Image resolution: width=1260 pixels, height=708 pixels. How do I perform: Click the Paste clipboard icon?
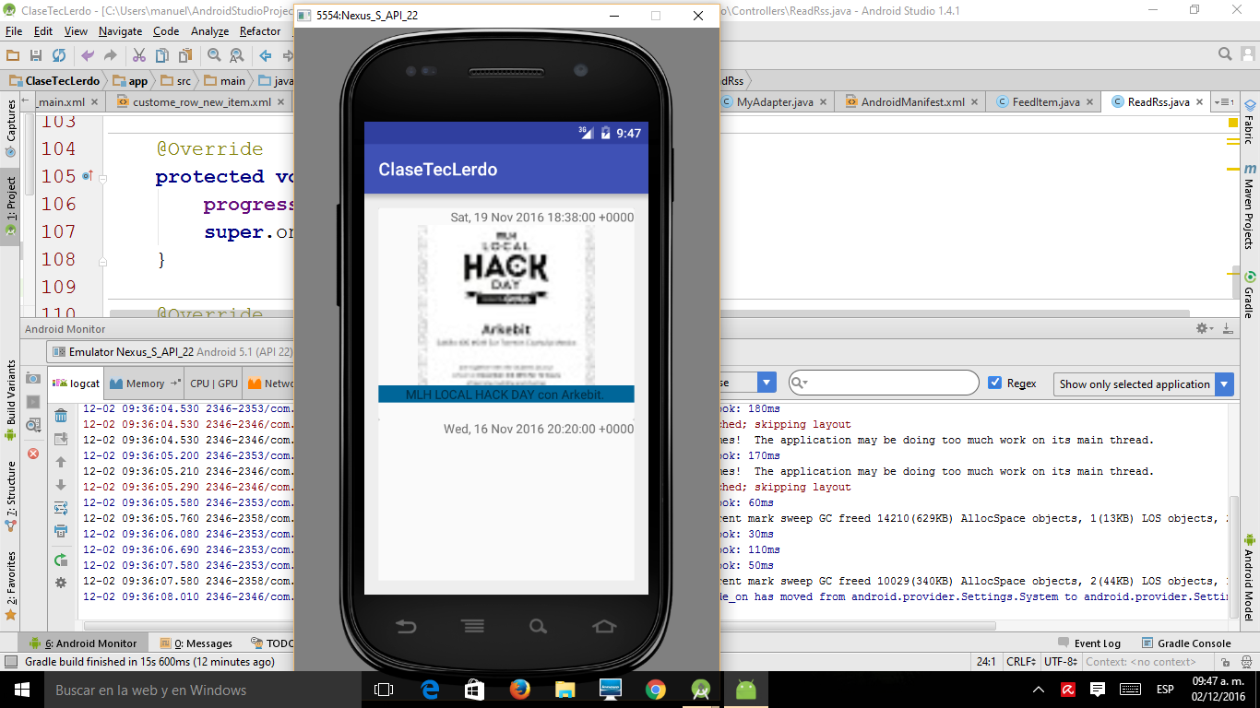tap(185, 55)
